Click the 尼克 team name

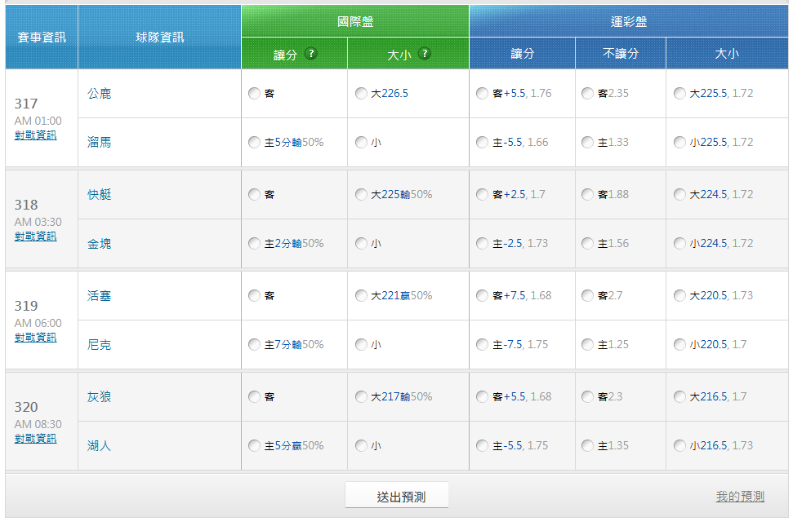(x=99, y=345)
